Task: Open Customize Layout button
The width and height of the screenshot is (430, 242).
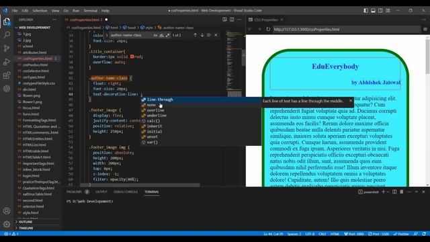Action: (x=388, y=11)
